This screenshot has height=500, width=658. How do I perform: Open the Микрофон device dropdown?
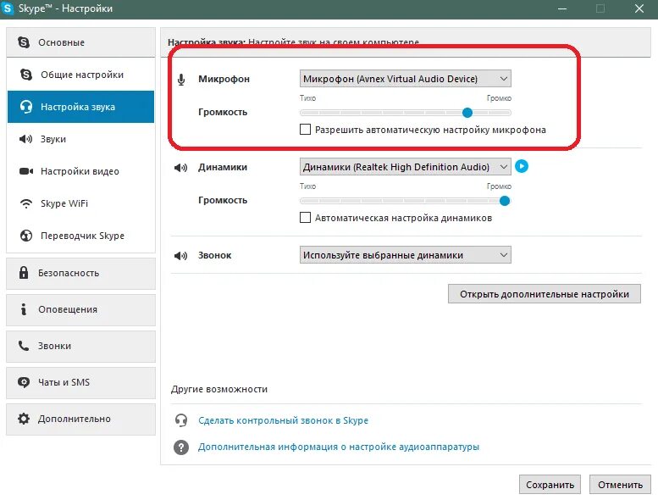[x=406, y=79]
